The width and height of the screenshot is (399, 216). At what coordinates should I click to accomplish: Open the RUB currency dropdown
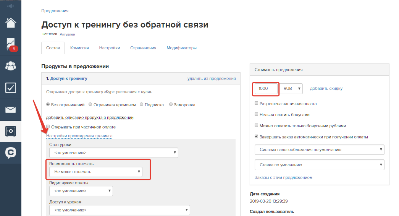click(292, 88)
